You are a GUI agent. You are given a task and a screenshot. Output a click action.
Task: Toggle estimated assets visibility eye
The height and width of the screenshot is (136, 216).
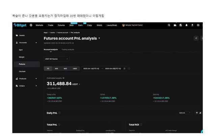(x=63, y=78)
